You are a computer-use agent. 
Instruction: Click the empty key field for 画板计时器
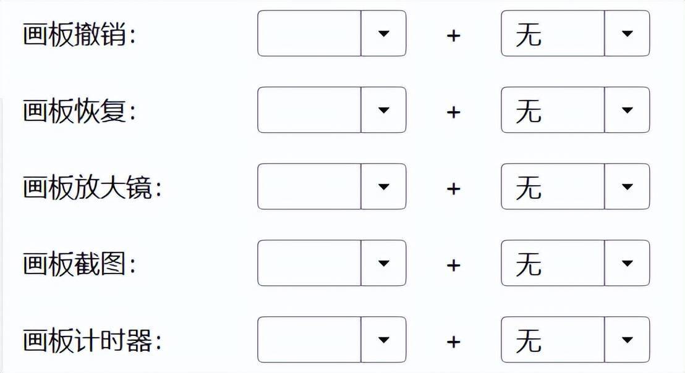coord(309,340)
